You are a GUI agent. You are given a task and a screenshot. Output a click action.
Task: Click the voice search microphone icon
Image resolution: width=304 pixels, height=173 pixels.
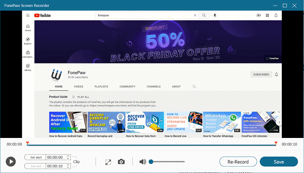point(215,15)
